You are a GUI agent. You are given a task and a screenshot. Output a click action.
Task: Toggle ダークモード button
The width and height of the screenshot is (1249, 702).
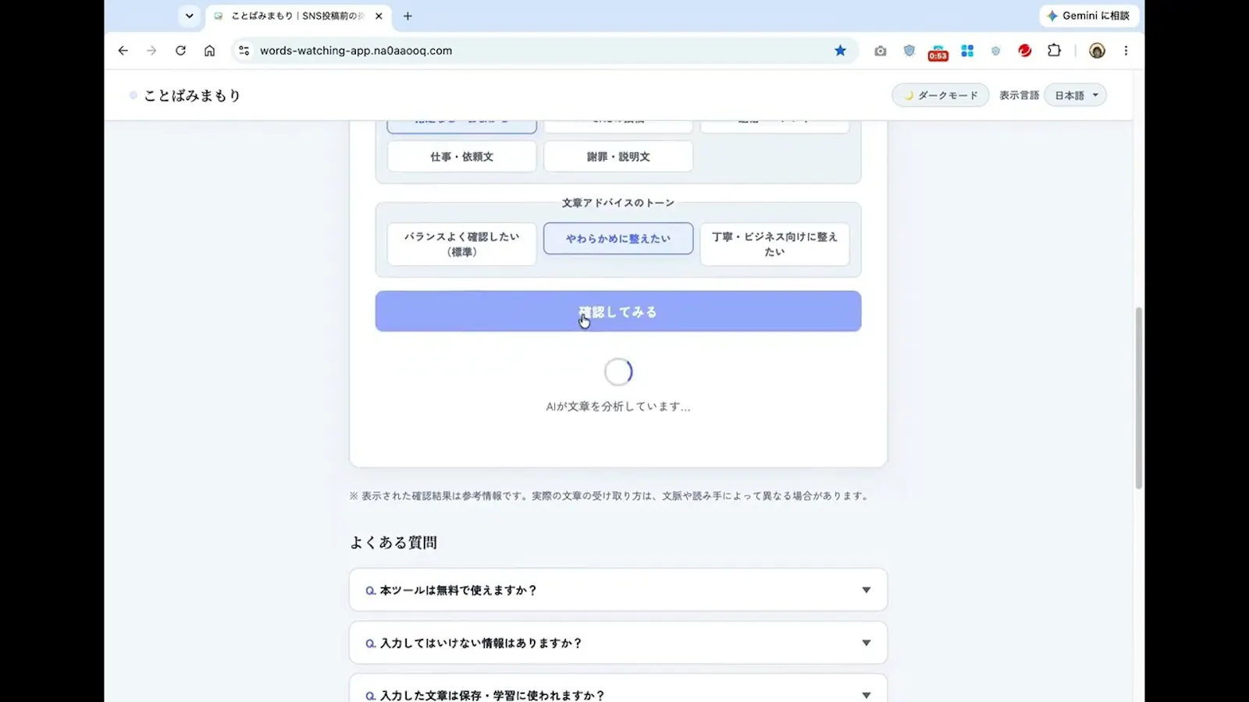(x=940, y=95)
